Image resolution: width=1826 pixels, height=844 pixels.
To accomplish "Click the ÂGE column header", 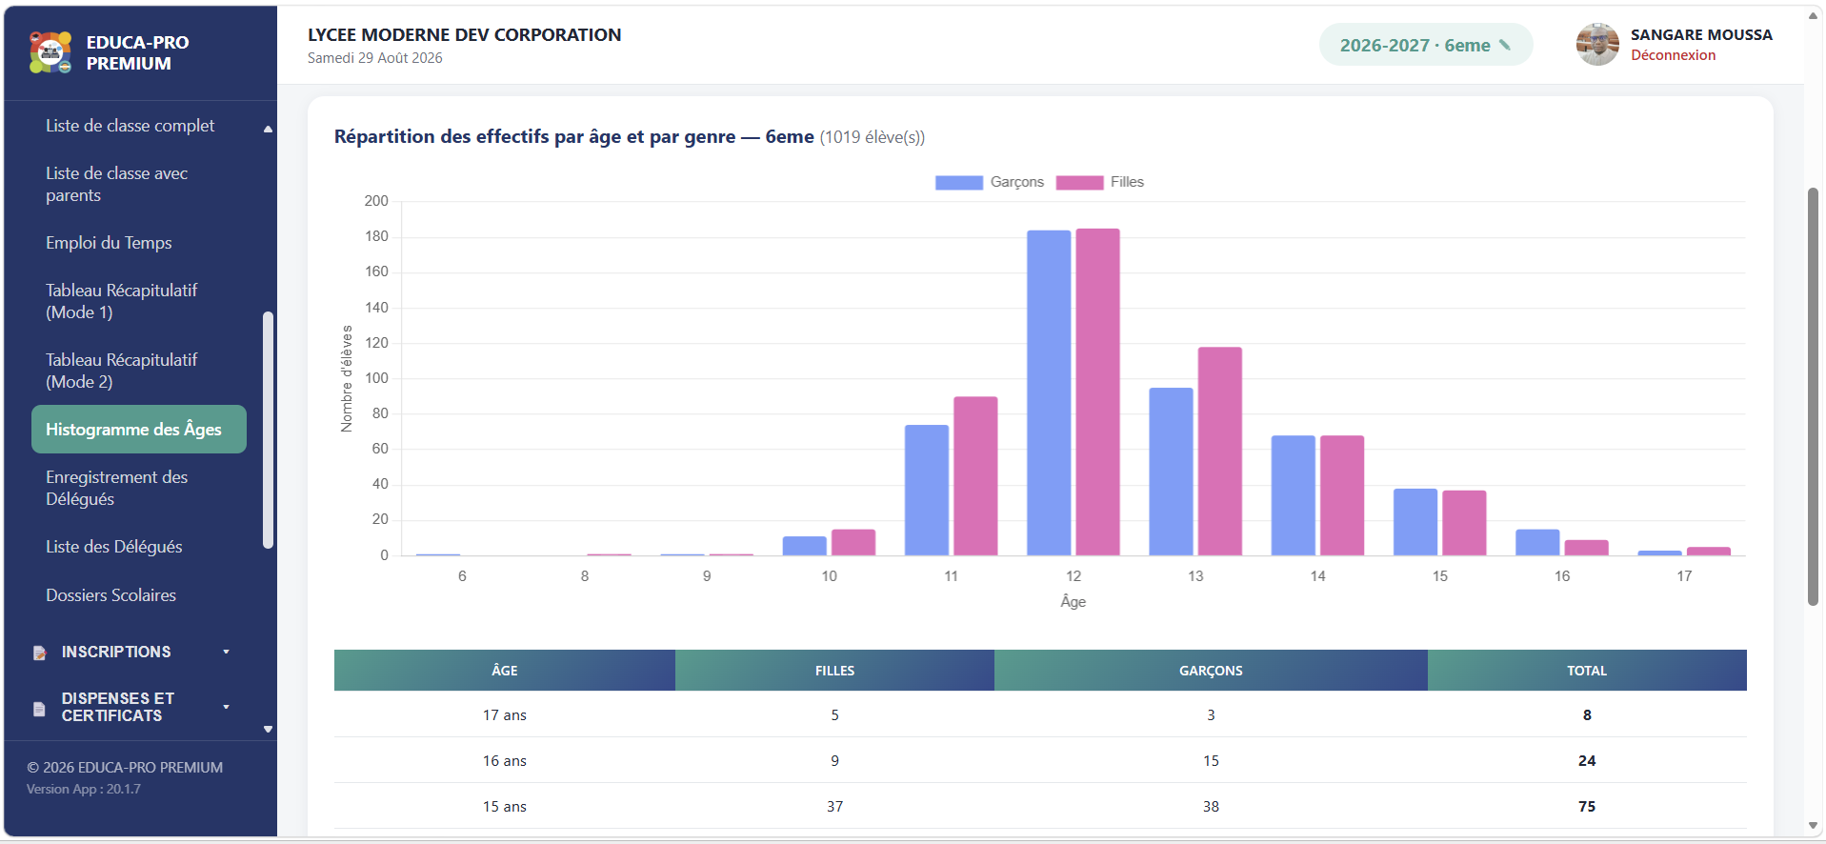I will click(505, 671).
